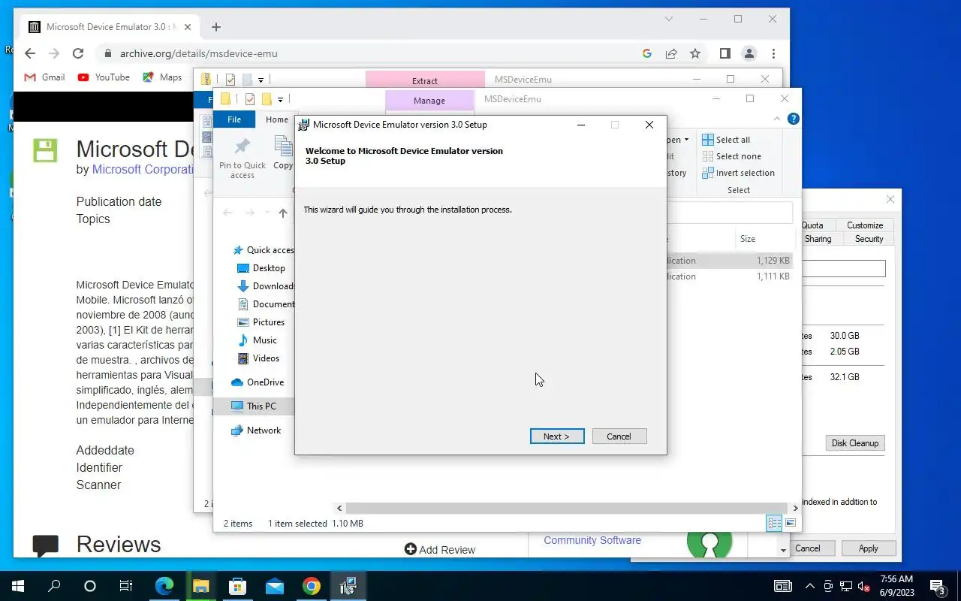961x601 pixels.
Task: Open the Extract tab in back Explorer
Action: point(425,80)
